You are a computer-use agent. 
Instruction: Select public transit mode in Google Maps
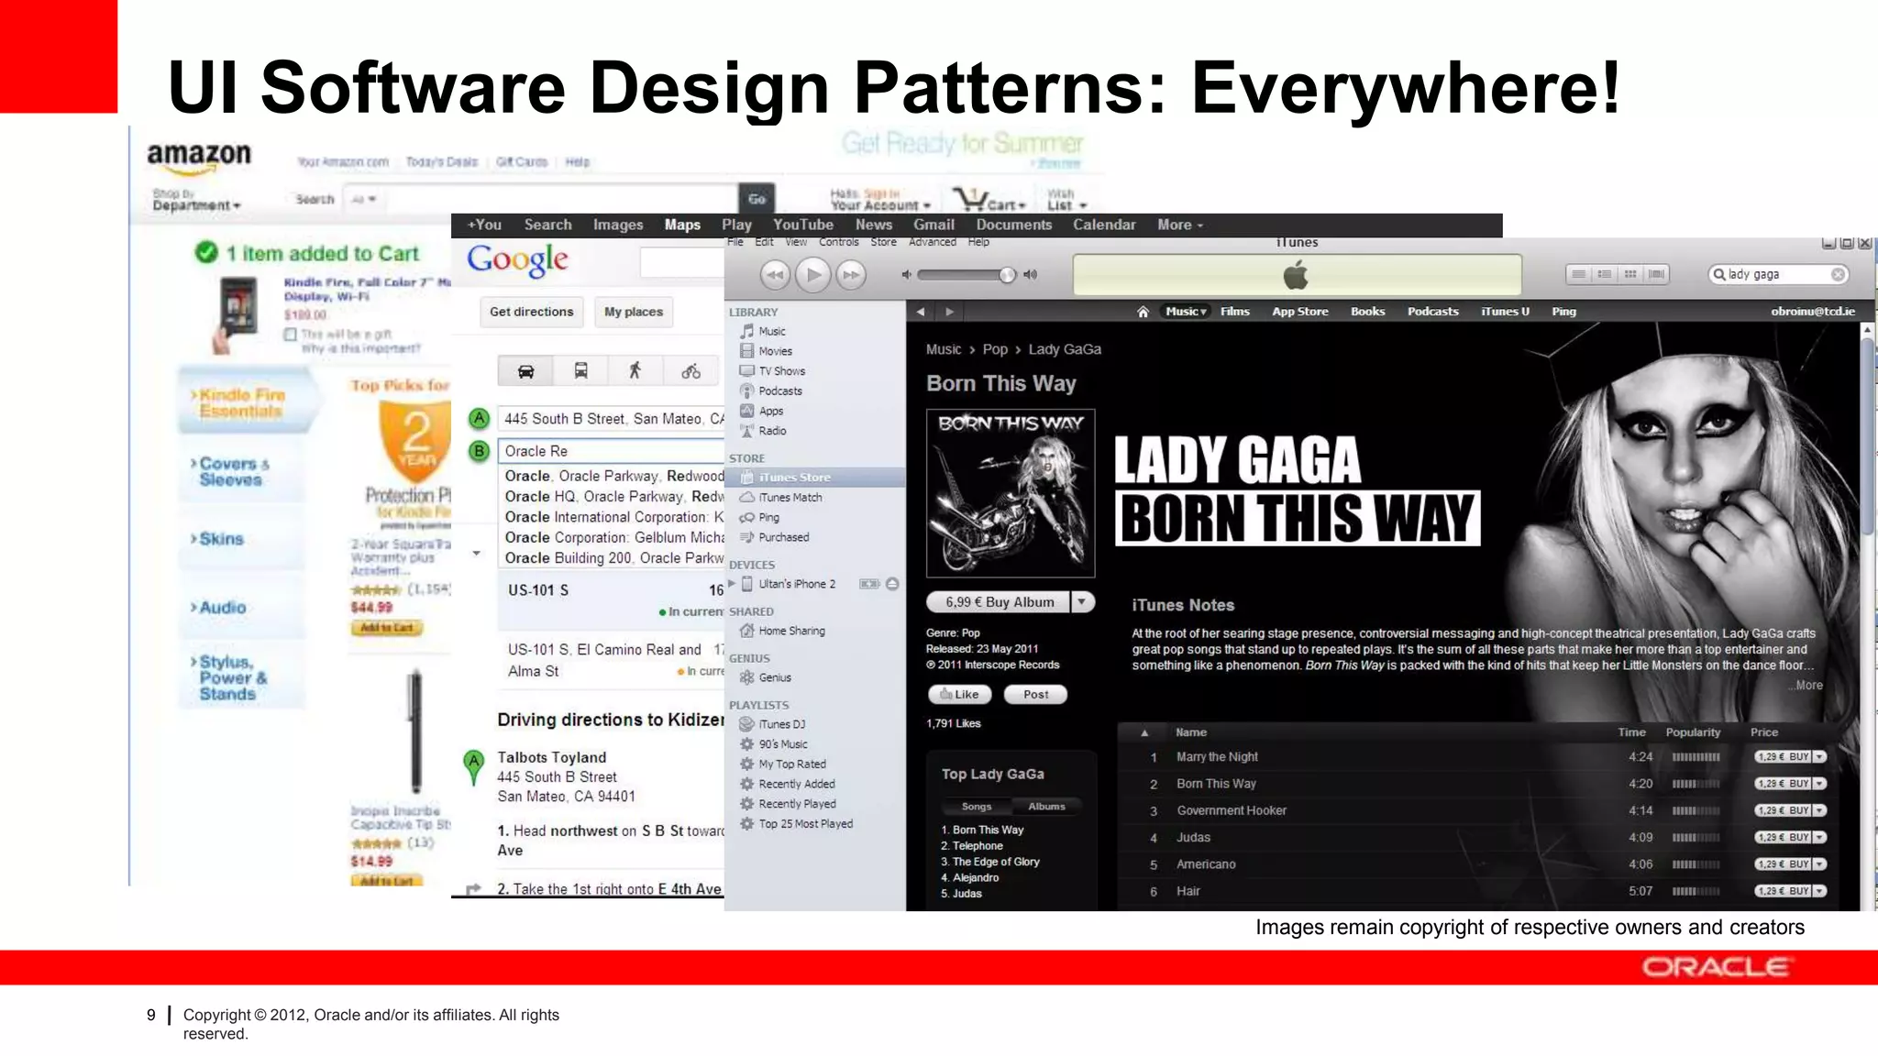click(580, 371)
